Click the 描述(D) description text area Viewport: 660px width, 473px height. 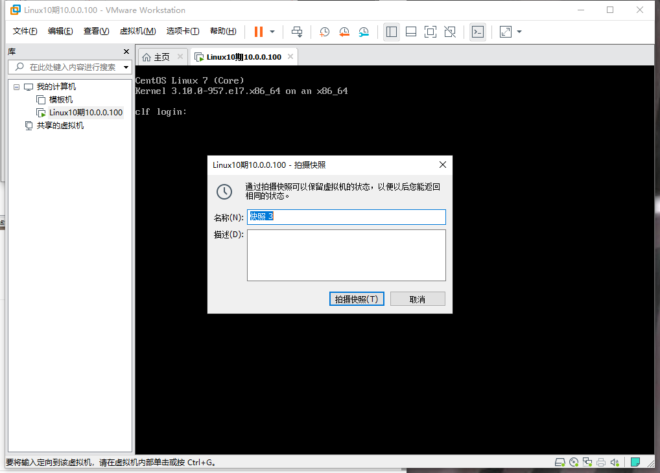tap(346, 255)
